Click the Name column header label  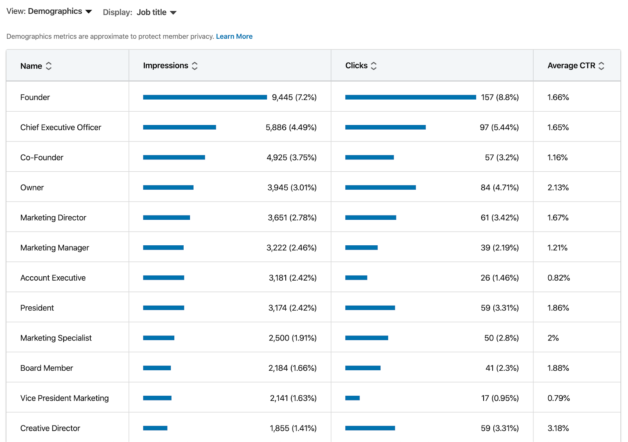(x=31, y=66)
